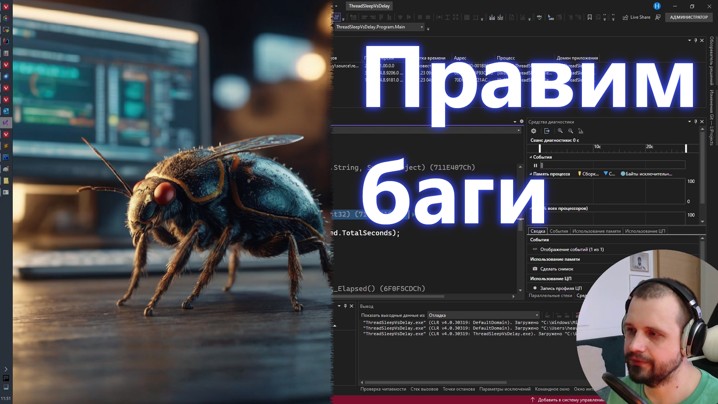Image resolution: width=718 pixels, height=404 pixels.
Task: Click select tools output icon in diagnostics
Action: click(547, 131)
